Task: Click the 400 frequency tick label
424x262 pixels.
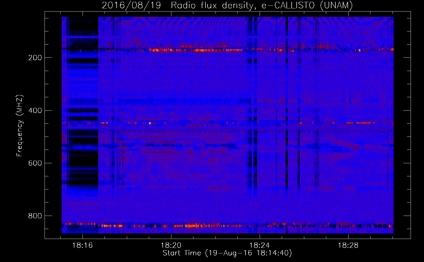Action: pyautogui.click(x=35, y=110)
